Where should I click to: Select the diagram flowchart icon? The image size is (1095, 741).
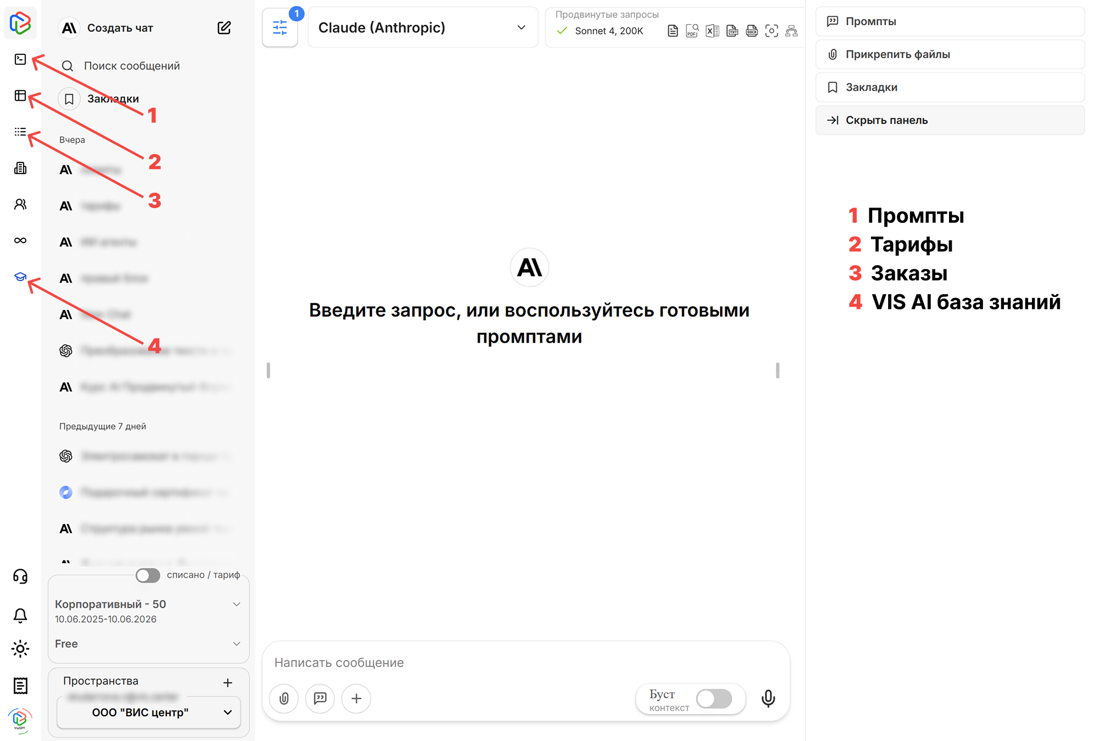pyautogui.click(x=791, y=31)
